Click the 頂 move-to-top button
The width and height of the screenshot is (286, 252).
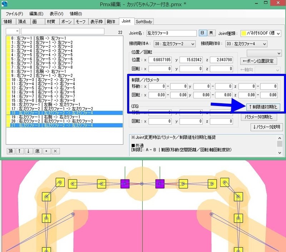pyautogui.click(x=11, y=151)
